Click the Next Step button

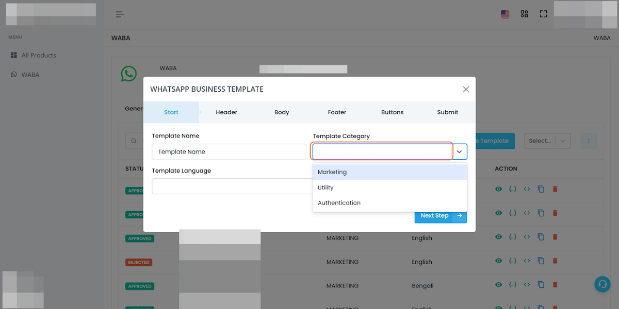coord(441,216)
